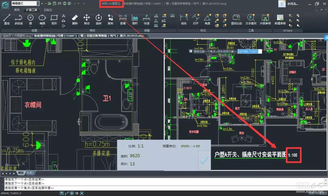The height and width of the screenshot is (196, 328).
Task: Click 新建表格 (New table) icon
Action: [x=280, y=19]
